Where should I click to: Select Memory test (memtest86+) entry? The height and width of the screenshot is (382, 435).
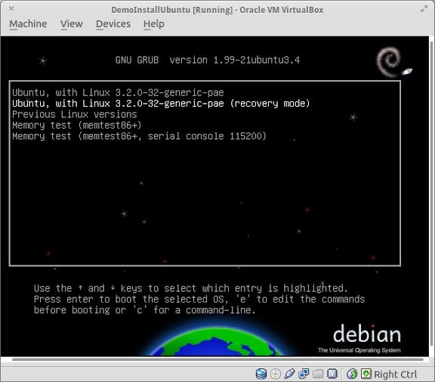[77, 126]
